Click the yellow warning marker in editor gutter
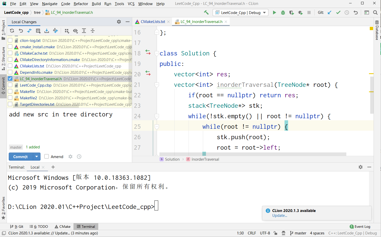381x237 pixels. [371, 28]
